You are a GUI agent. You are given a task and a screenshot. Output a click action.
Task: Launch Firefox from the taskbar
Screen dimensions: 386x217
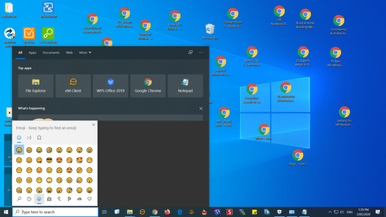pyautogui.click(x=167, y=212)
